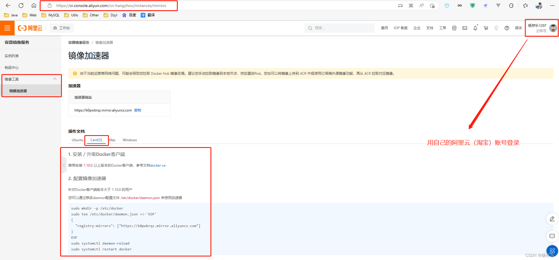
Task: Add page to favorites star icon
Action: pyautogui.click(x=432, y=6)
